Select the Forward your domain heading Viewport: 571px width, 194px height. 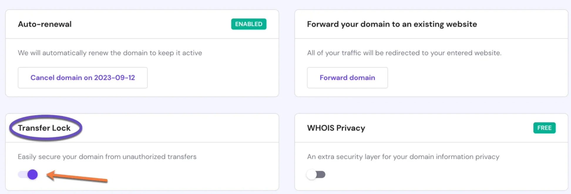point(392,24)
